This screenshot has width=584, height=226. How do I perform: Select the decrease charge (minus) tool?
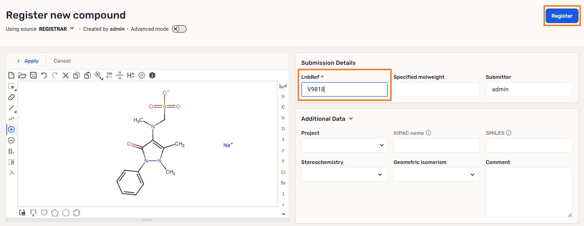11,140
